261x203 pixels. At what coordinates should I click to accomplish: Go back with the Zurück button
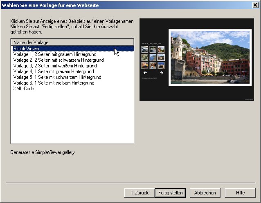[x=139, y=192]
